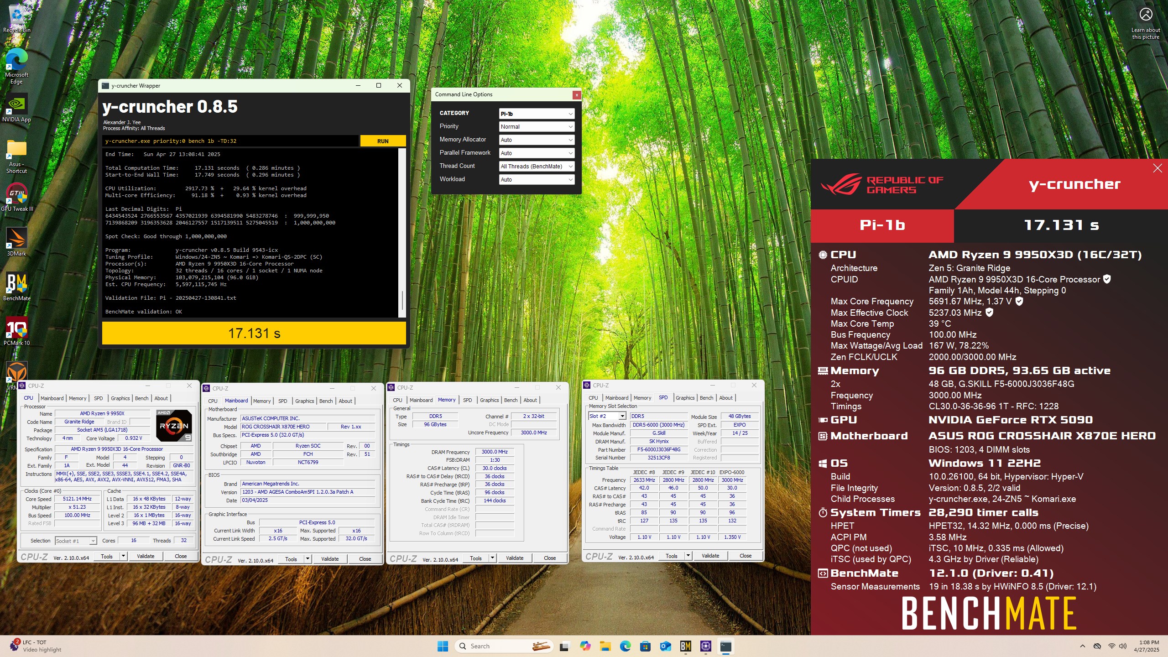
Task: Open Wi-Fi network settings in the tray
Action: click(1112, 646)
